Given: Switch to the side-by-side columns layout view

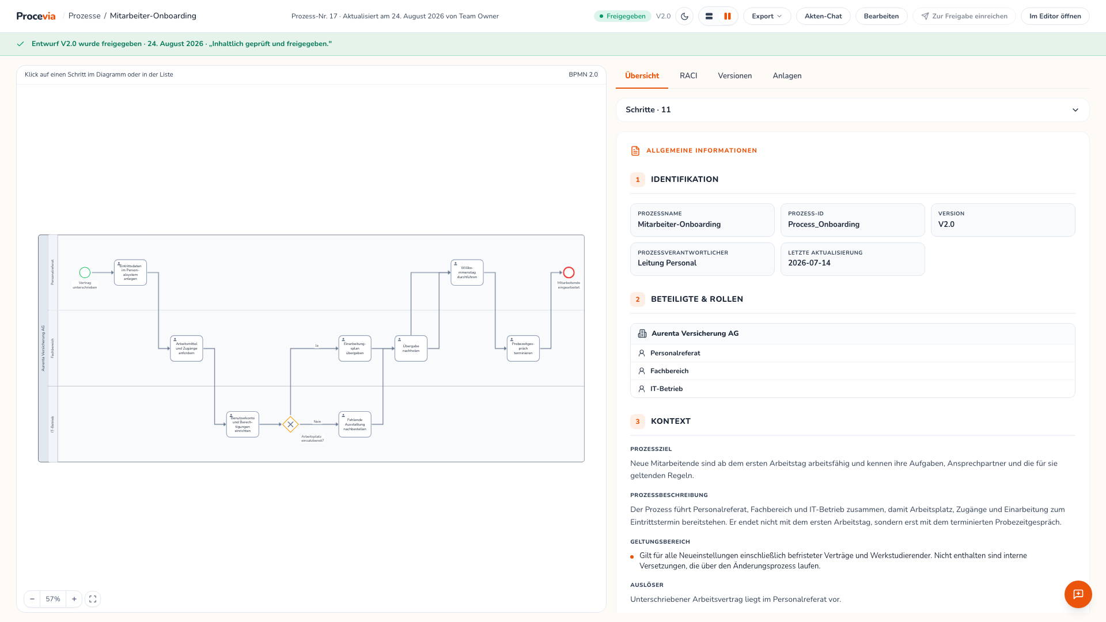Looking at the screenshot, I should point(728,16).
